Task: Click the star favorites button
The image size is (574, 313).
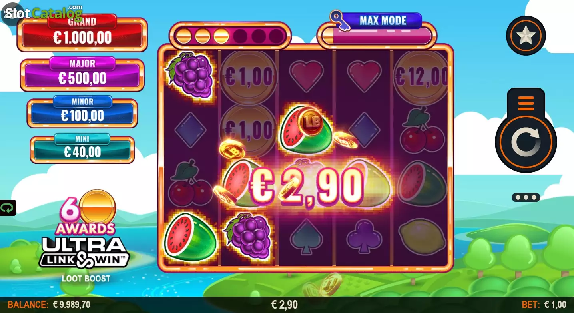Action: pyautogui.click(x=526, y=36)
